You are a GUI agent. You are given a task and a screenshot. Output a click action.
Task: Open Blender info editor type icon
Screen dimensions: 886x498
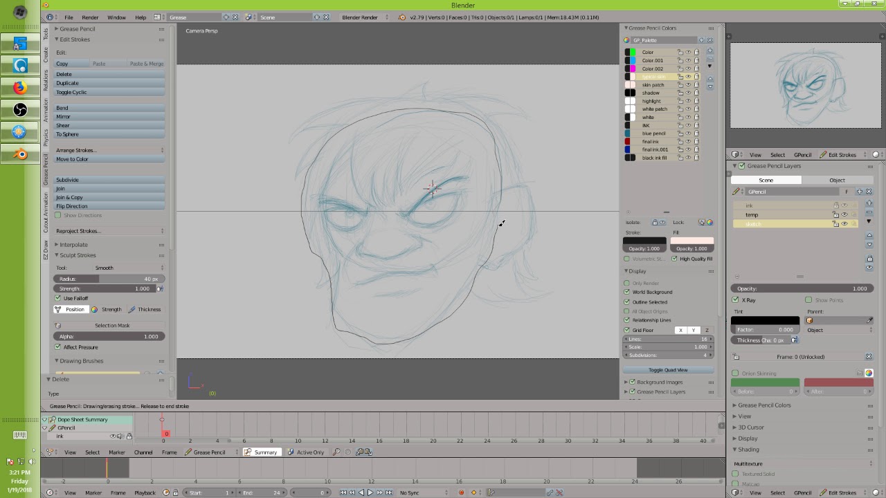pos(50,17)
